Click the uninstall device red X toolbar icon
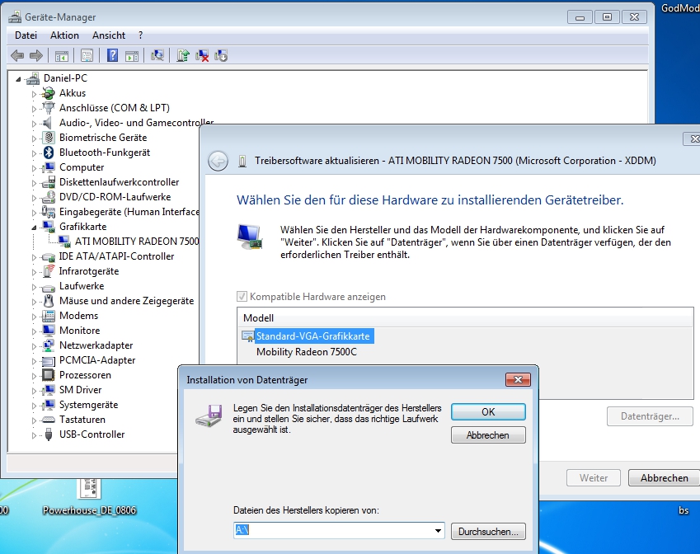Image resolution: width=700 pixels, height=554 pixels. pos(202,56)
